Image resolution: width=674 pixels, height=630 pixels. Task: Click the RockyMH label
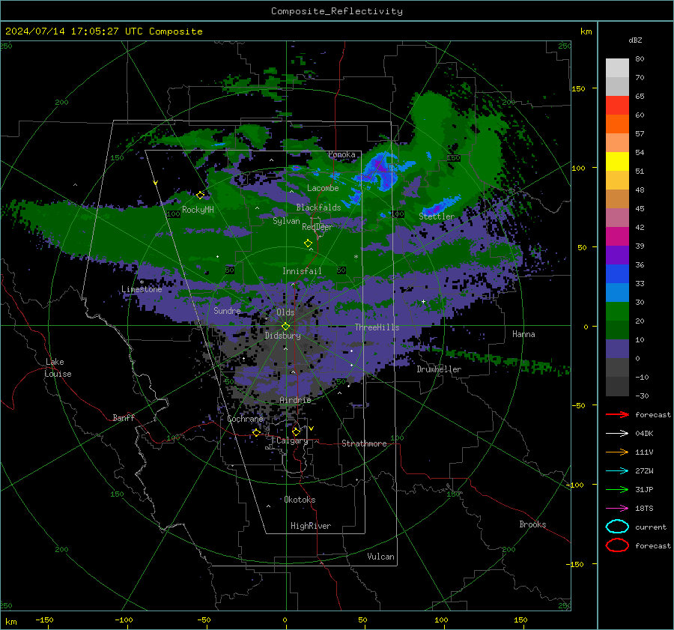point(198,210)
